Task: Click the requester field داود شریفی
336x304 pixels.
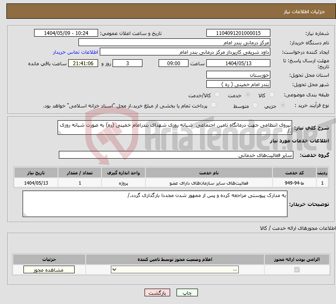Action: click(x=185, y=52)
